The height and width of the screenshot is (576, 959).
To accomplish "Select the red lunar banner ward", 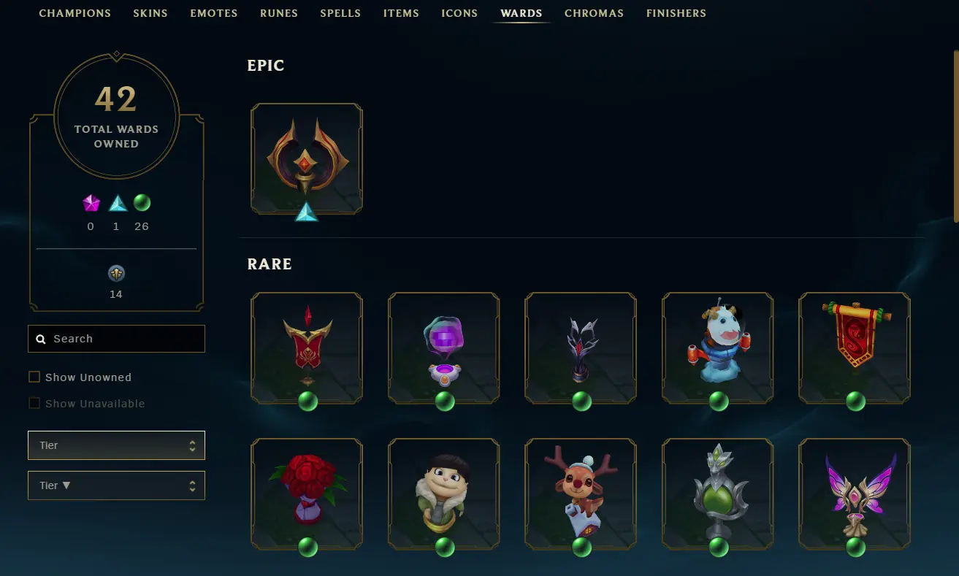I will 855,348.
